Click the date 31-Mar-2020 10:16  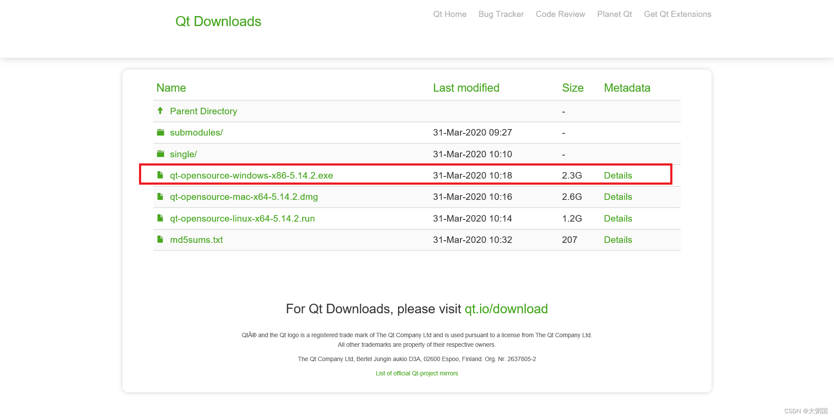(472, 197)
